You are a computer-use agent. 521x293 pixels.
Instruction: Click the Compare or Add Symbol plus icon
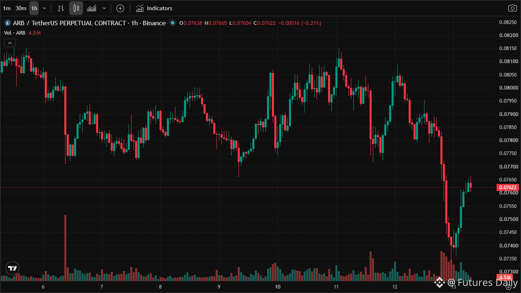120,8
